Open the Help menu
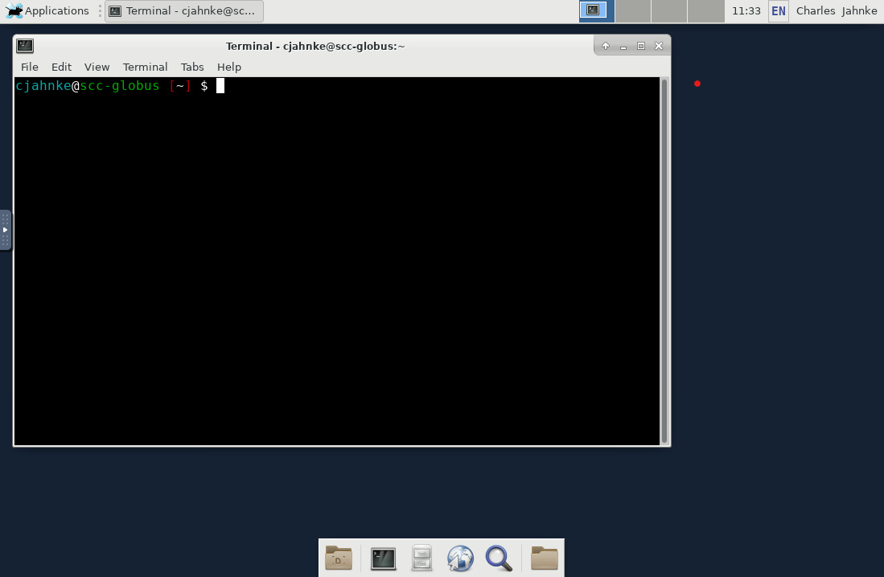This screenshot has width=884, height=577. [x=229, y=67]
